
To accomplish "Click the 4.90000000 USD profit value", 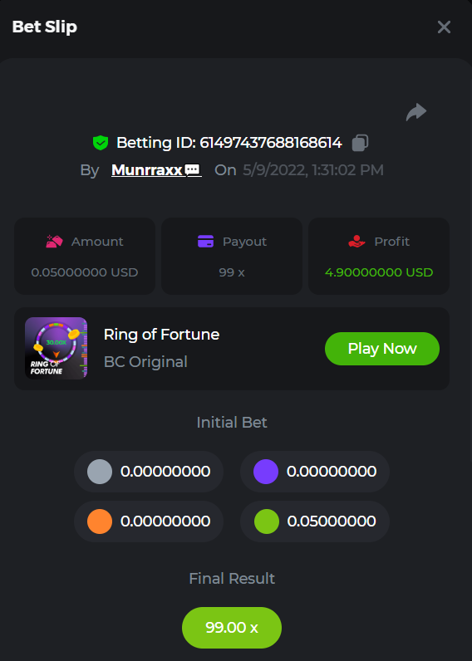I will tap(379, 272).
